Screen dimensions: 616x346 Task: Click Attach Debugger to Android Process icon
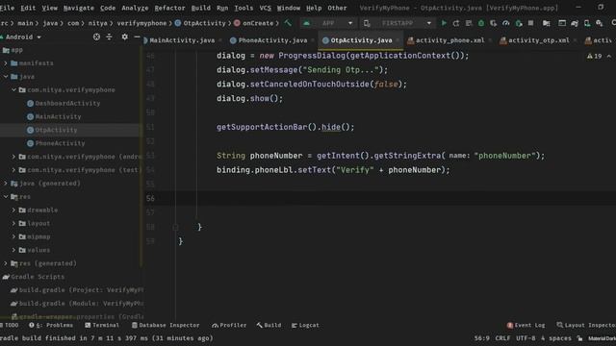coord(519,23)
